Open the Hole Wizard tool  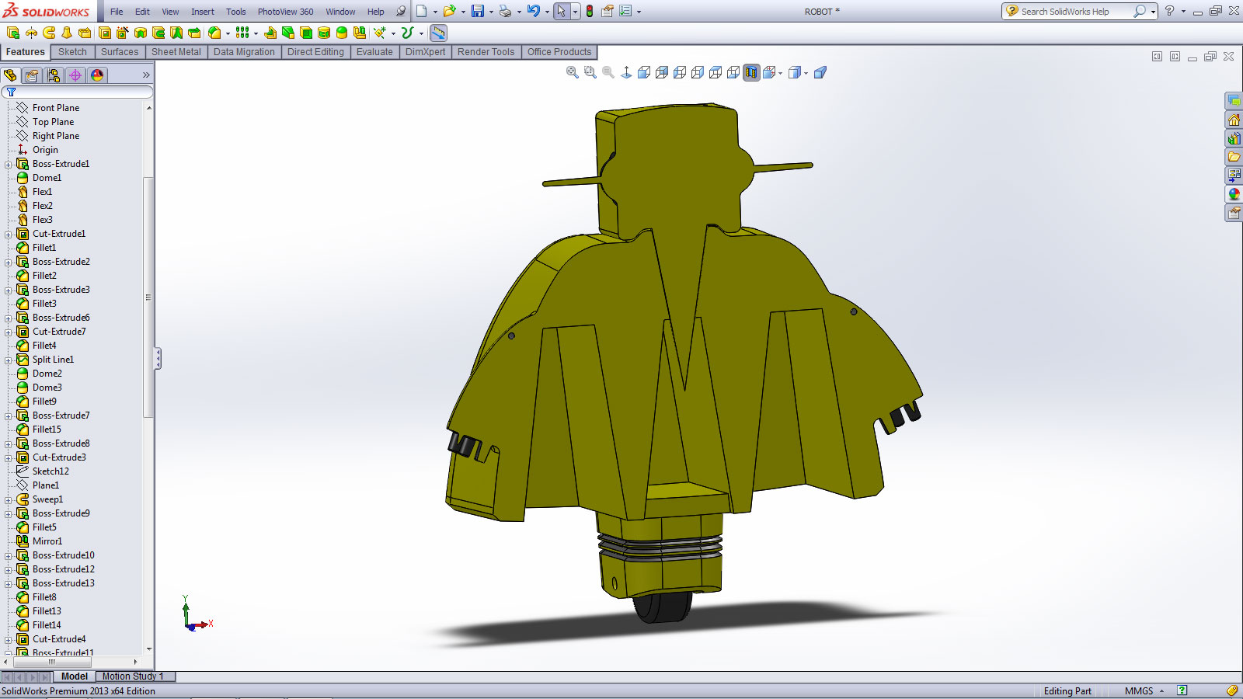tap(122, 33)
